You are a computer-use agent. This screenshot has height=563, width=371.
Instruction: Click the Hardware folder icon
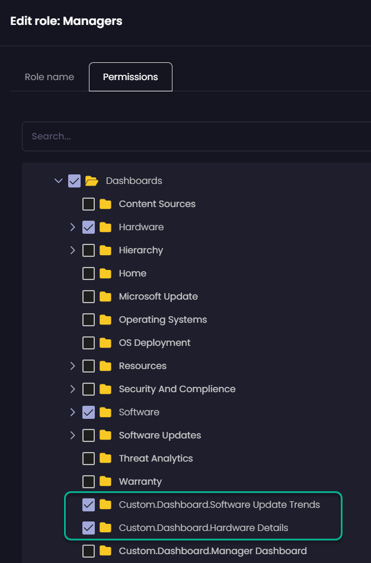pos(105,227)
